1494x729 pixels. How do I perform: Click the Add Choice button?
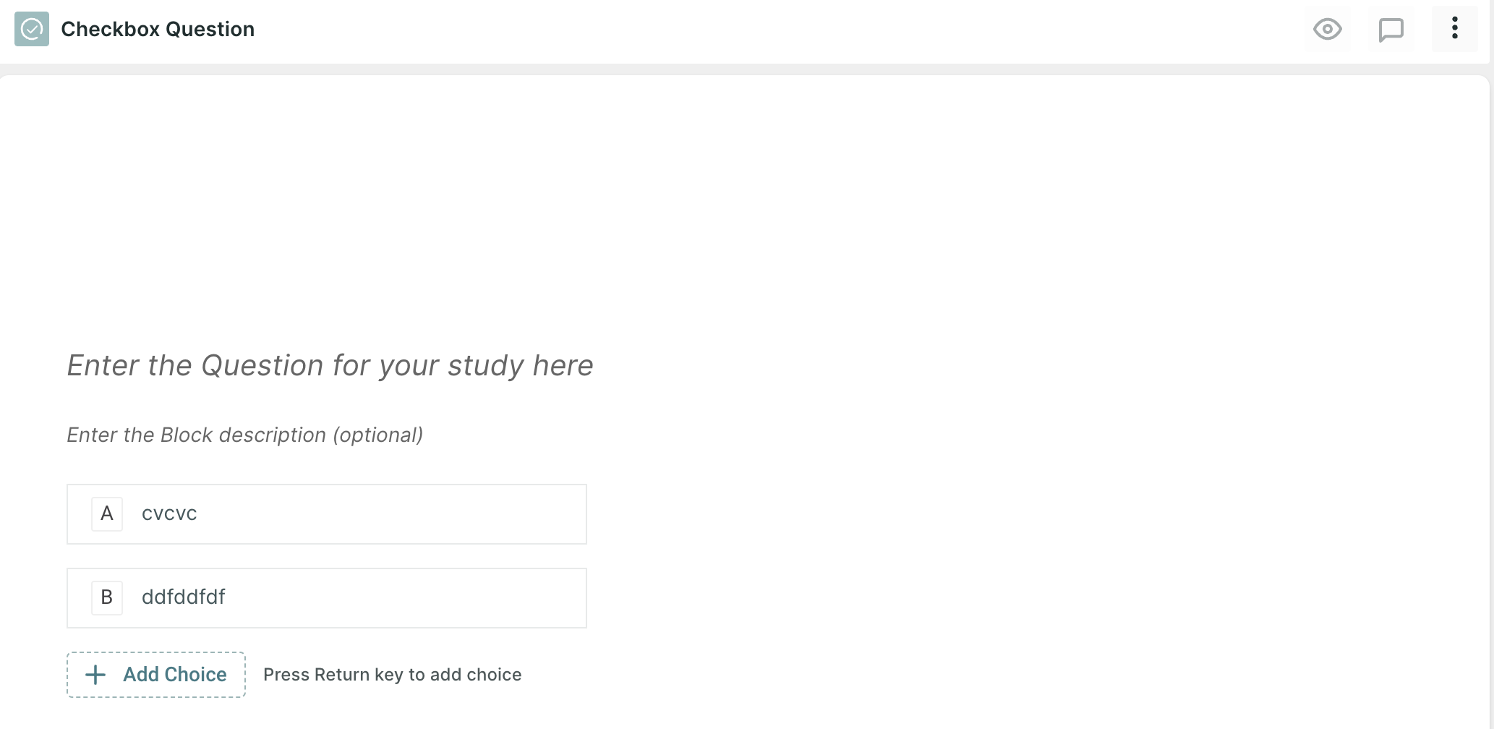point(156,675)
